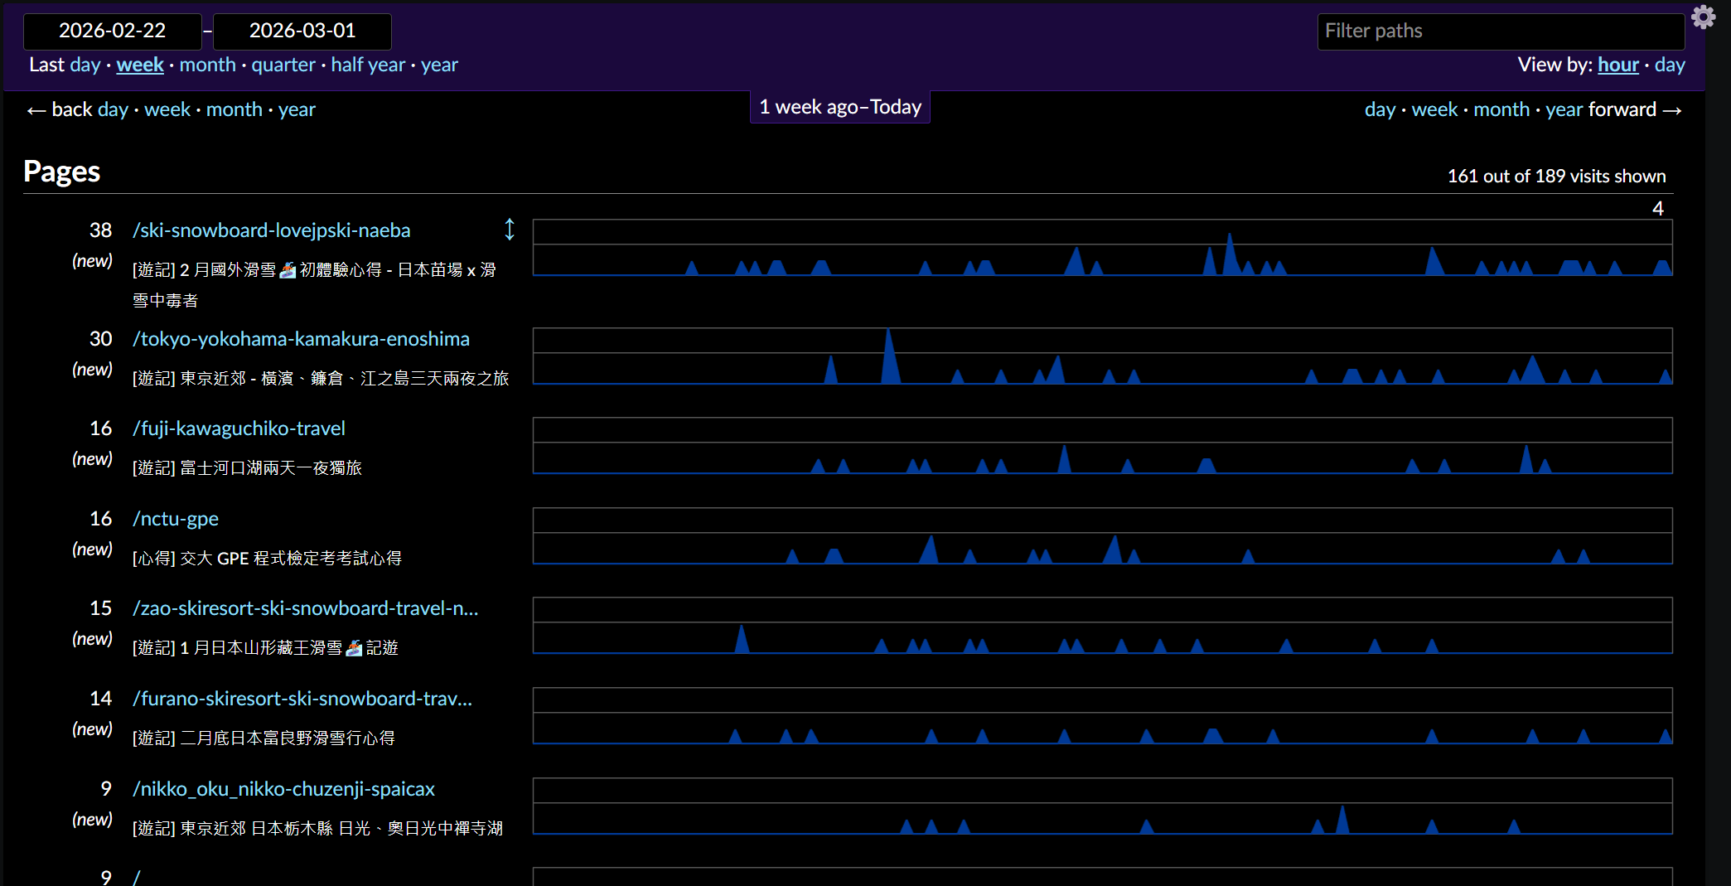Image resolution: width=1731 pixels, height=886 pixels.
Task: Open /nikko_oku_nikko-chuzenji-spaicax page link
Action: click(x=283, y=789)
